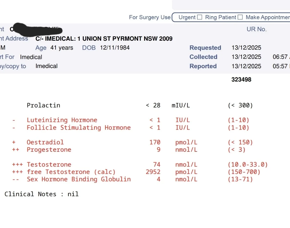This screenshot has width=290, height=228.
Task: Click the Collected time 06:57
Action: (280, 57)
